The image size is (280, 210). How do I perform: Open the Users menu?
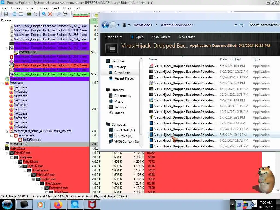coord(67,8)
